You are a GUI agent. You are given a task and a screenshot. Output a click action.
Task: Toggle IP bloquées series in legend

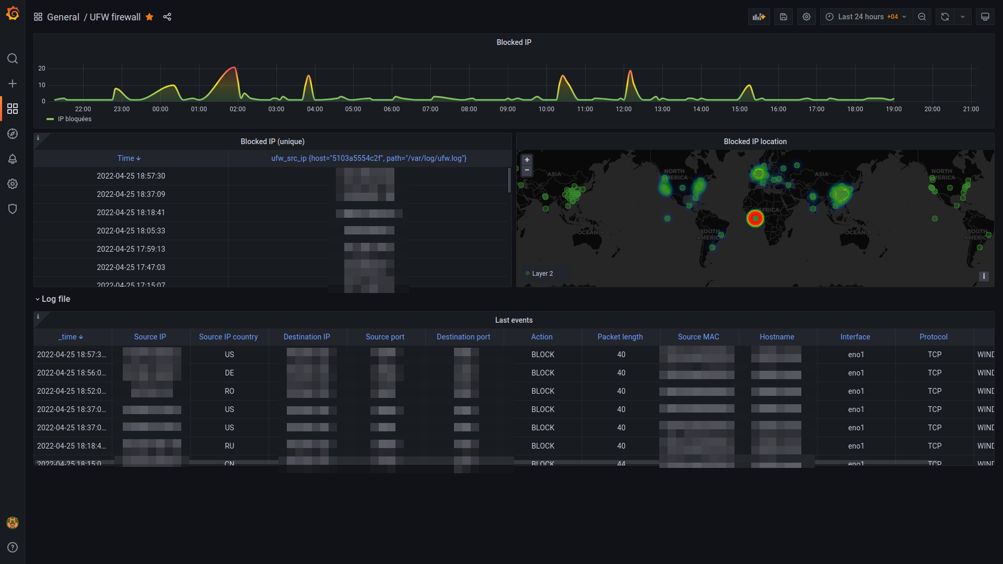pyautogui.click(x=74, y=119)
